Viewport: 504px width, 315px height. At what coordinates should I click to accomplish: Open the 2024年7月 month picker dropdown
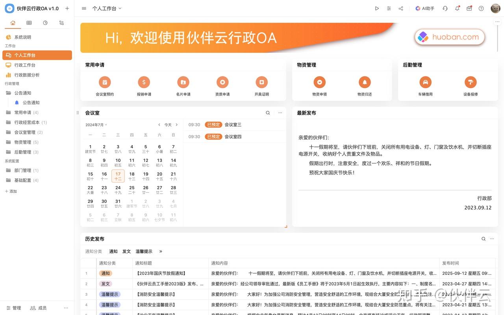pos(96,124)
